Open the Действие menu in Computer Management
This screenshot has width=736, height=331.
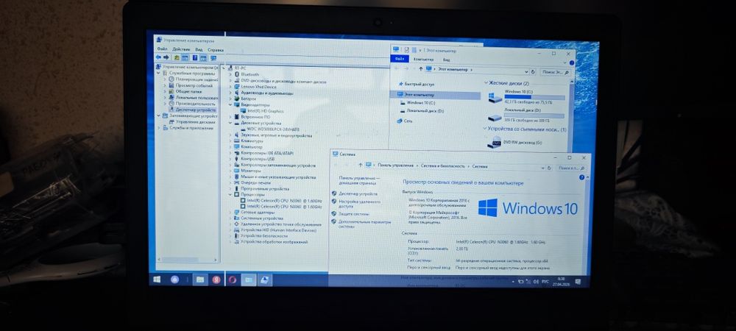point(181,49)
